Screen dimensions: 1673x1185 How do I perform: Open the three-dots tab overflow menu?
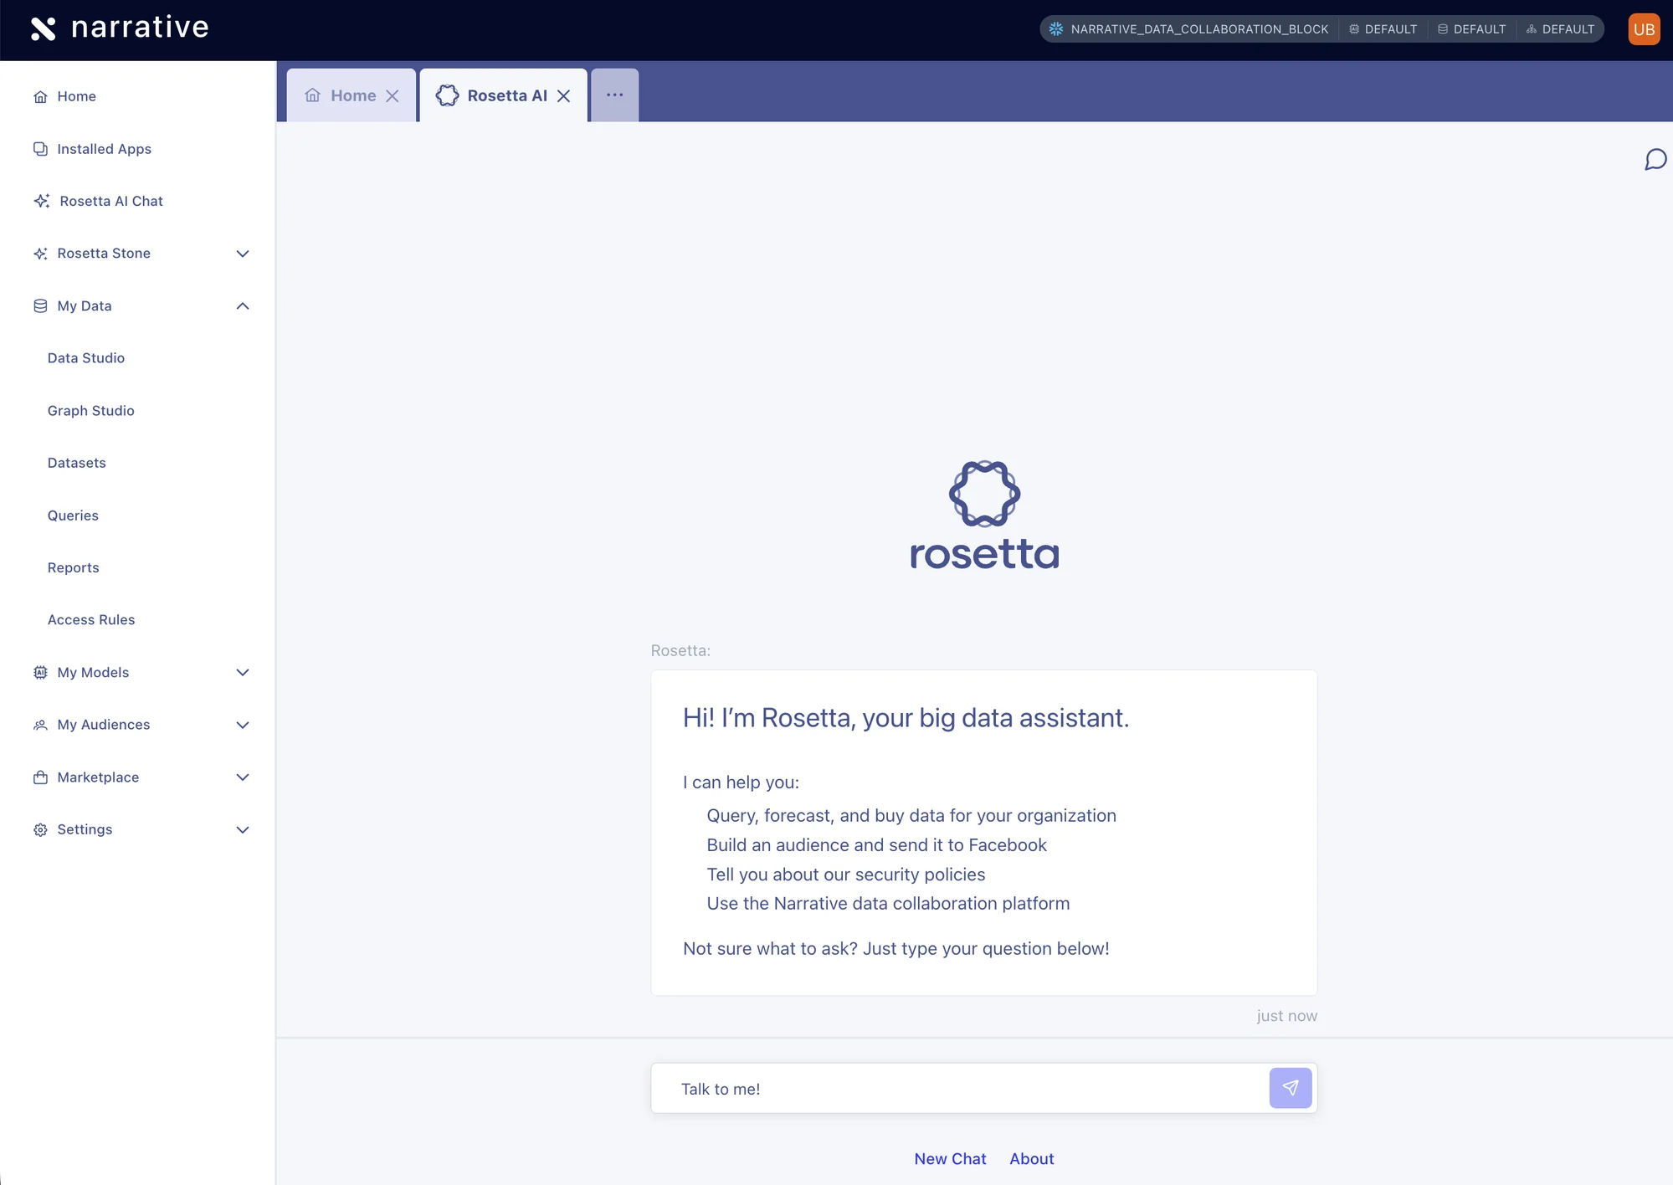[x=615, y=95]
